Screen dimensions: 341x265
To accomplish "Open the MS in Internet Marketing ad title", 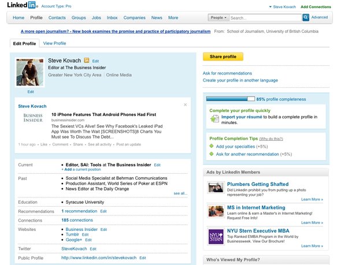I will pyautogui.click(x=256, y=207).
